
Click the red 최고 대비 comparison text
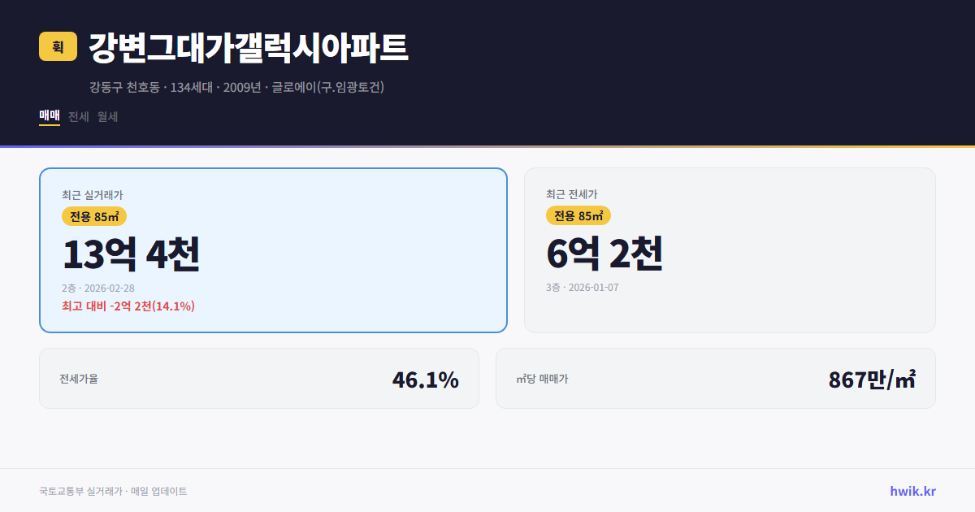pyautogui.click(x=127, y=307)
